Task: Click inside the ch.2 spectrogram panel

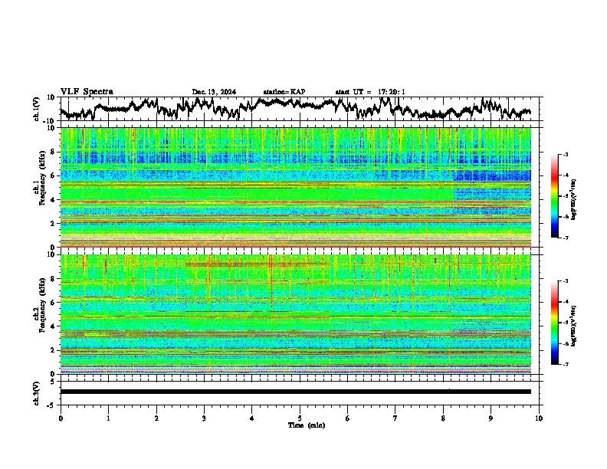Action: pos(296,314)
